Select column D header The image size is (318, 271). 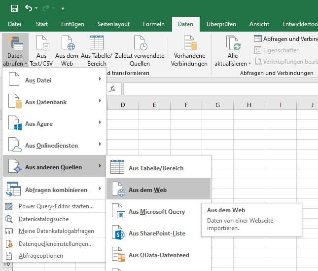[x=123, y=105]
